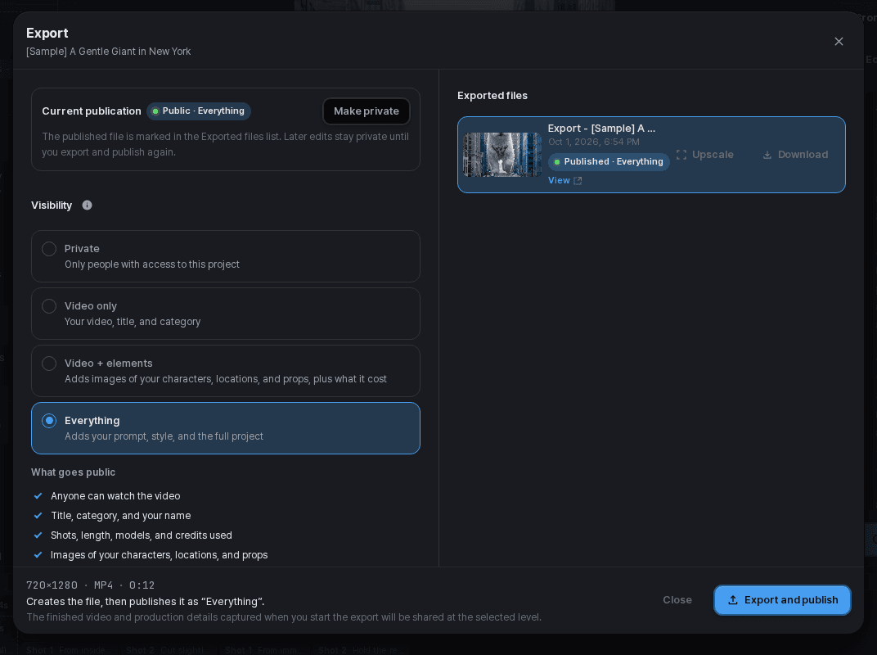Click the 'Current publication' label

click(92, 111)
